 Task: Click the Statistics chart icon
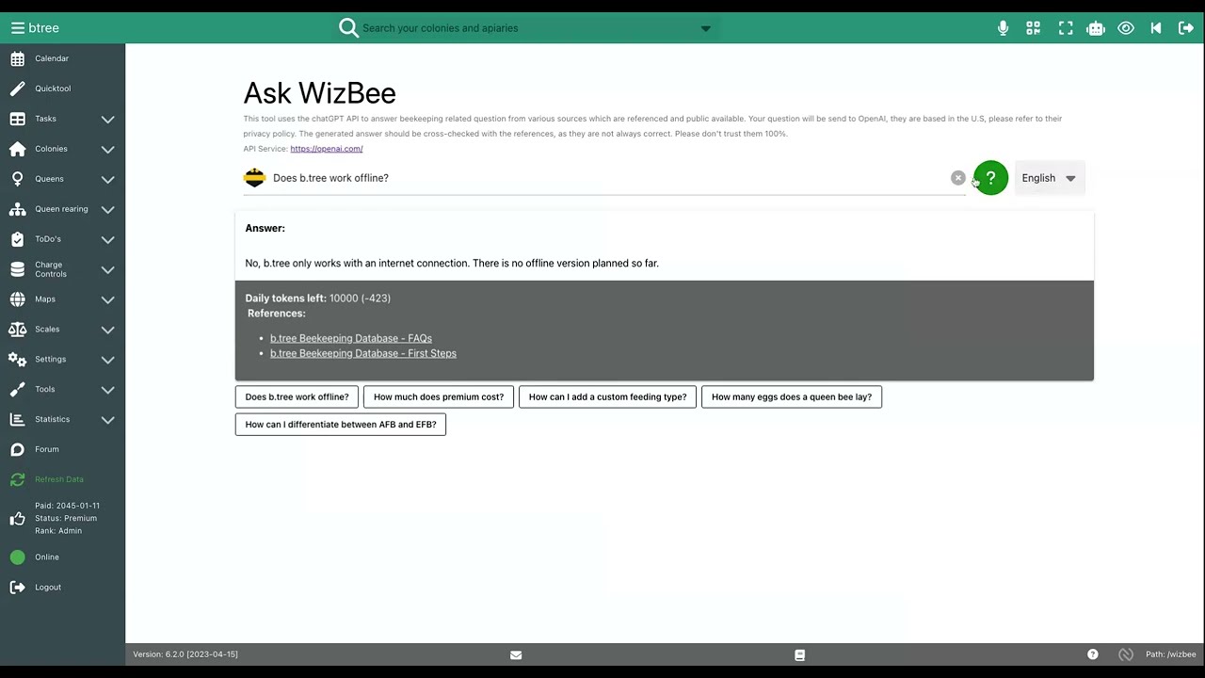click(17, 419)
